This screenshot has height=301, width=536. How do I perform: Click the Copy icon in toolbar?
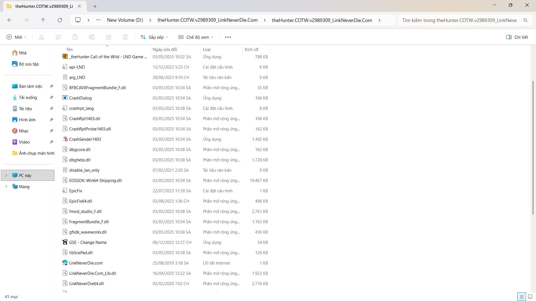(58, 37)
